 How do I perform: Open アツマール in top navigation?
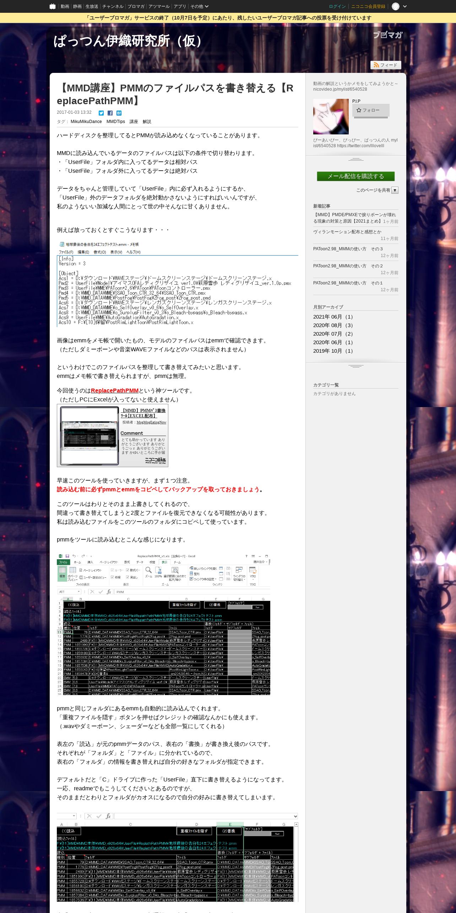coord(159,6)
